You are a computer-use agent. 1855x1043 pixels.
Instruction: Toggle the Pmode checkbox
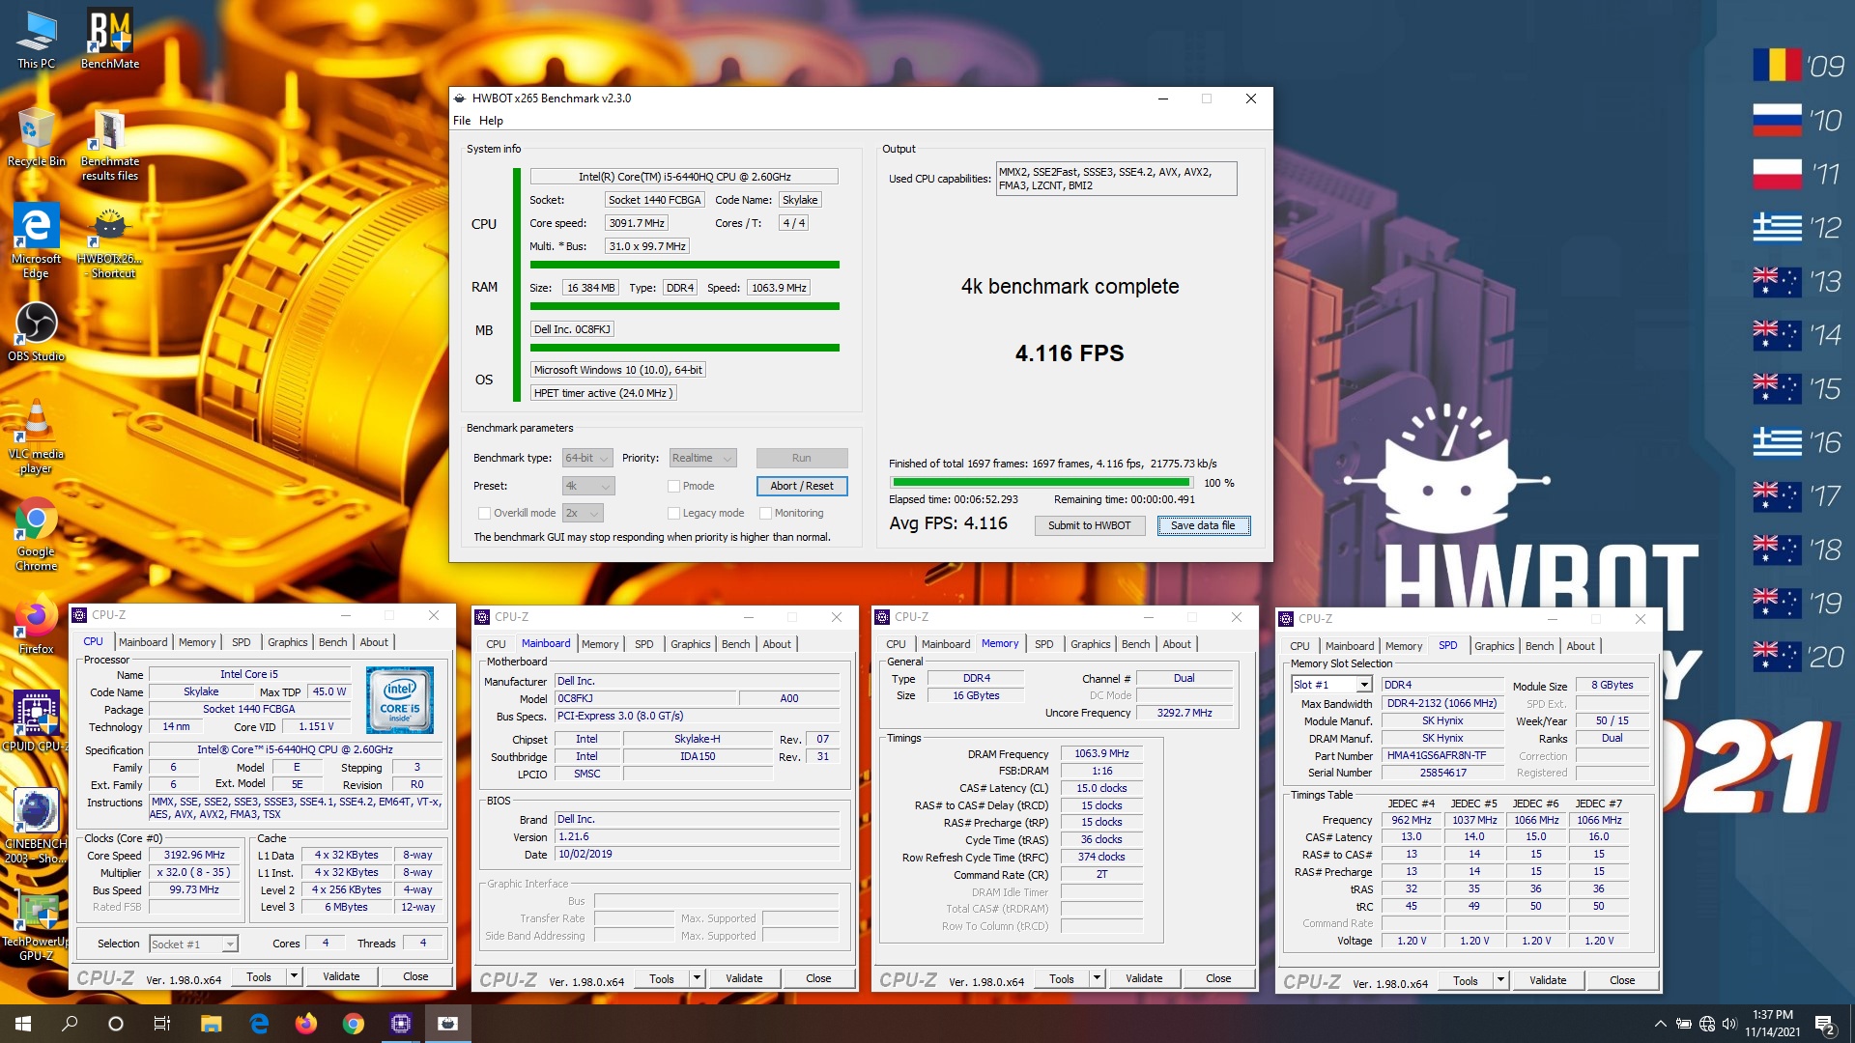click(673, 486)
